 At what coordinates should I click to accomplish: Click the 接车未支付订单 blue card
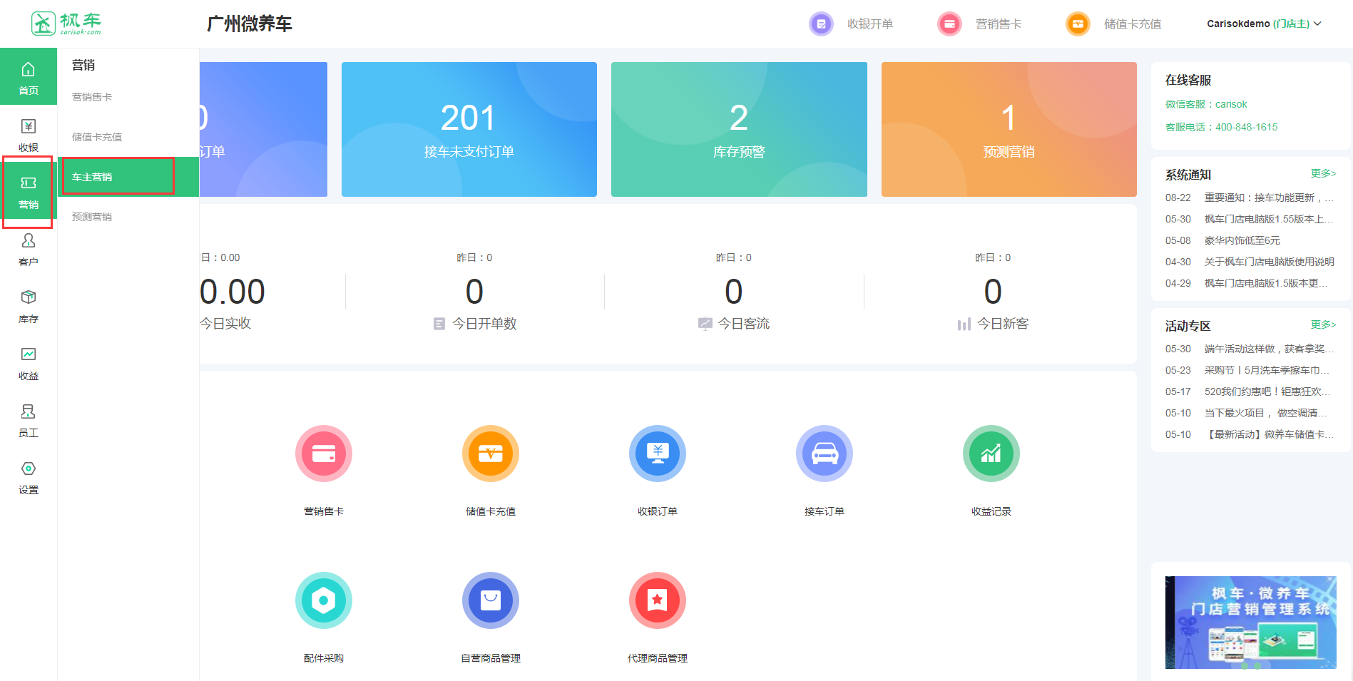pos(469,129)
